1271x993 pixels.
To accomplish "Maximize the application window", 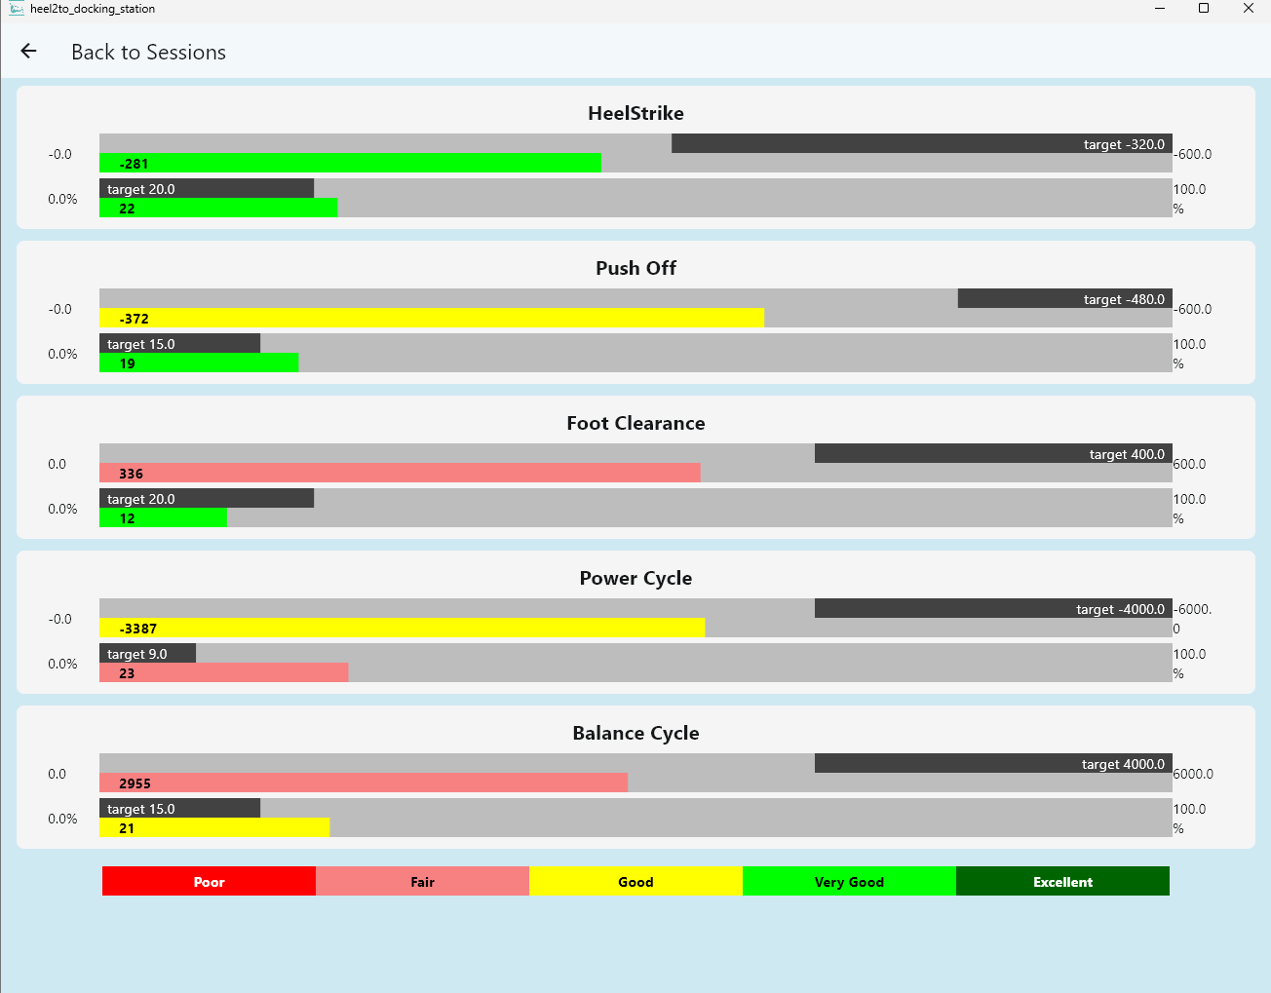I will click(x=1204, y=9).
